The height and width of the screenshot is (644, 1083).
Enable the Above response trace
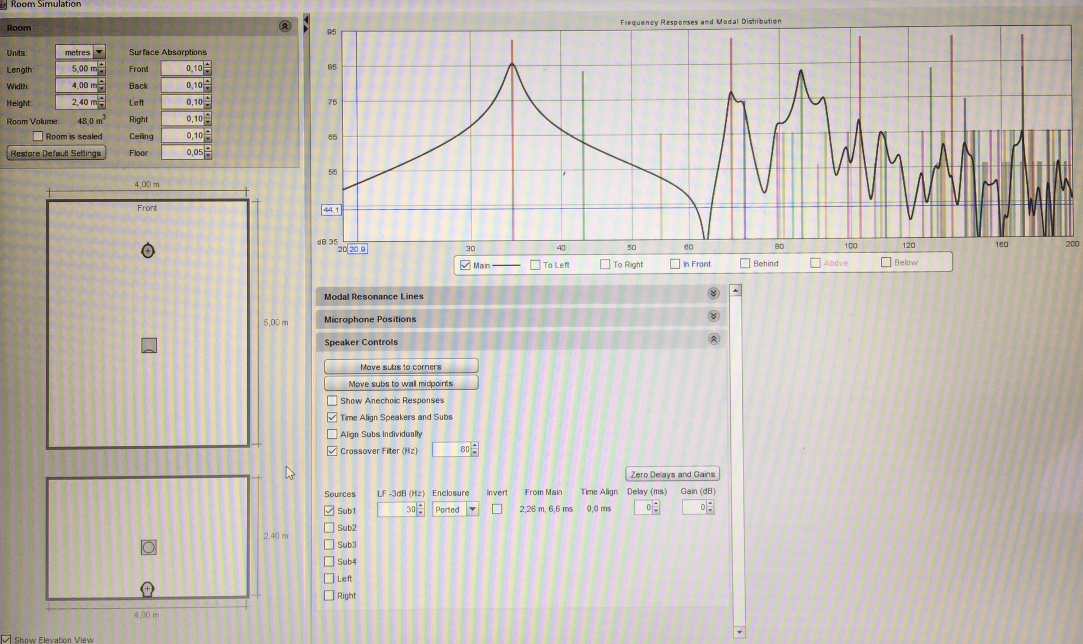click(815, 262)
